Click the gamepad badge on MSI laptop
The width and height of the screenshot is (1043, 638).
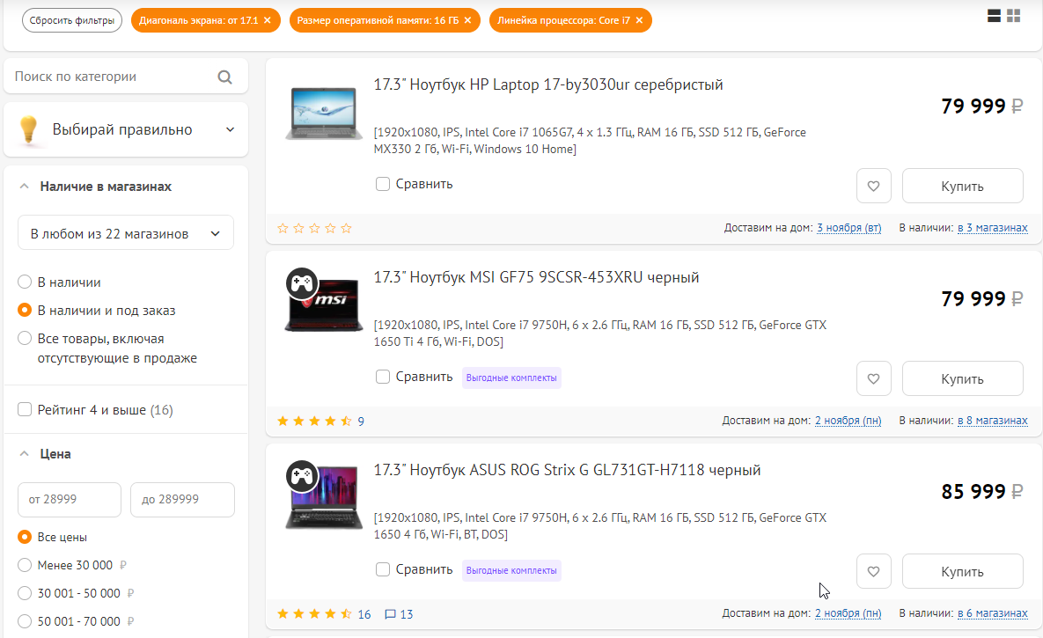(302, 284)
